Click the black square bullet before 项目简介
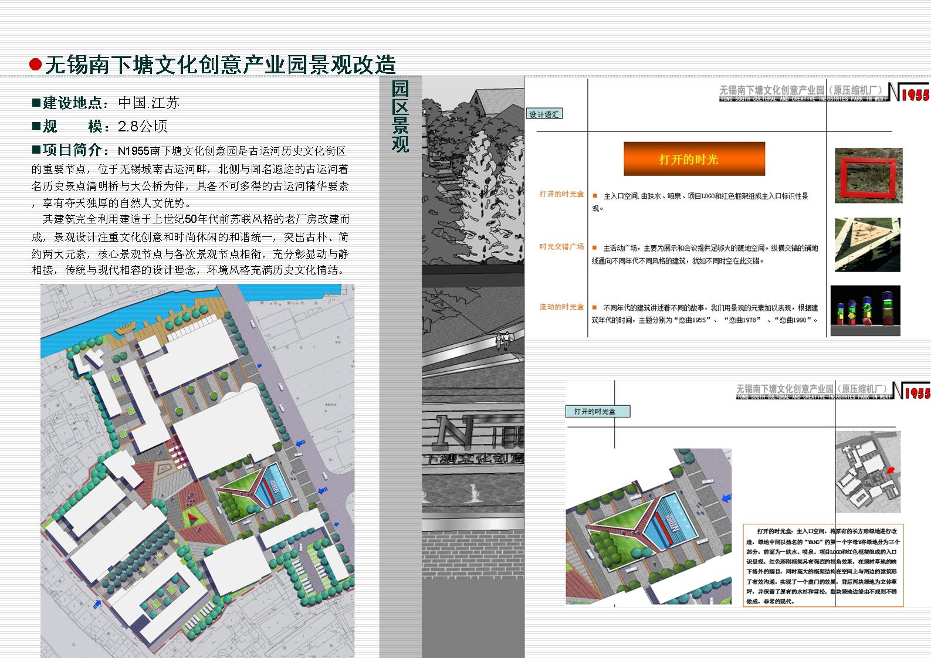Screen dimensions: 931x658 36,150
